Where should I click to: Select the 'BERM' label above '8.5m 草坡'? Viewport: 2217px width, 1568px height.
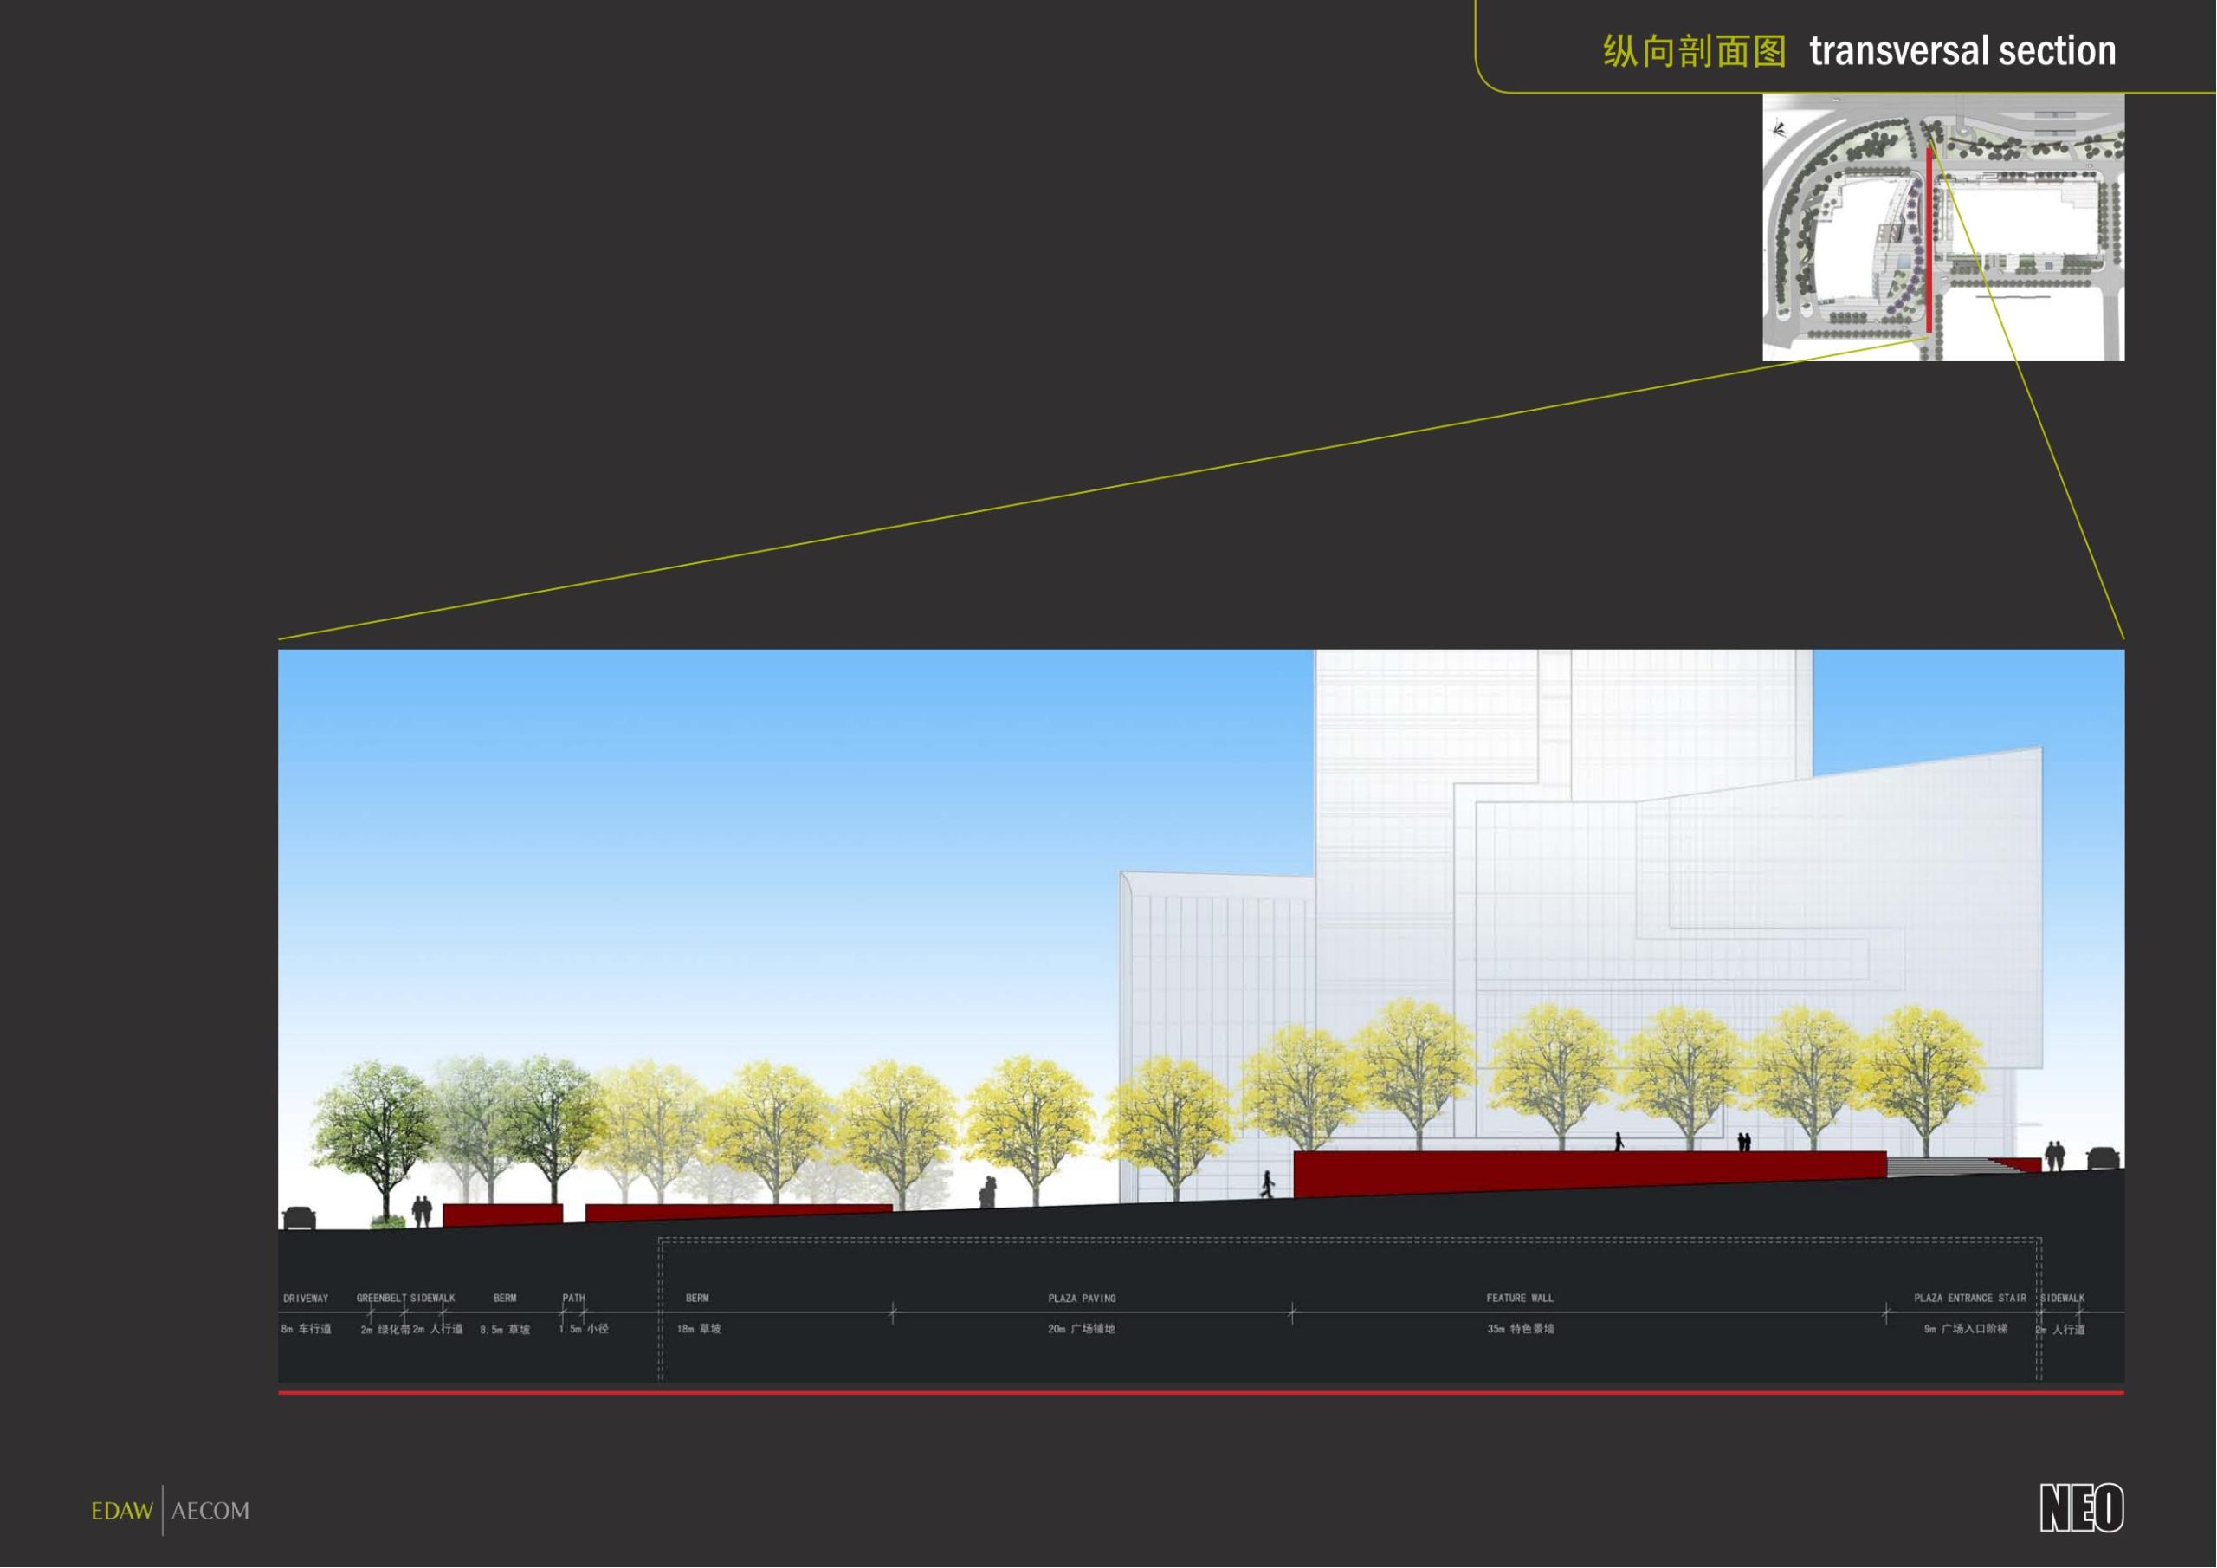pos(505,1299)
